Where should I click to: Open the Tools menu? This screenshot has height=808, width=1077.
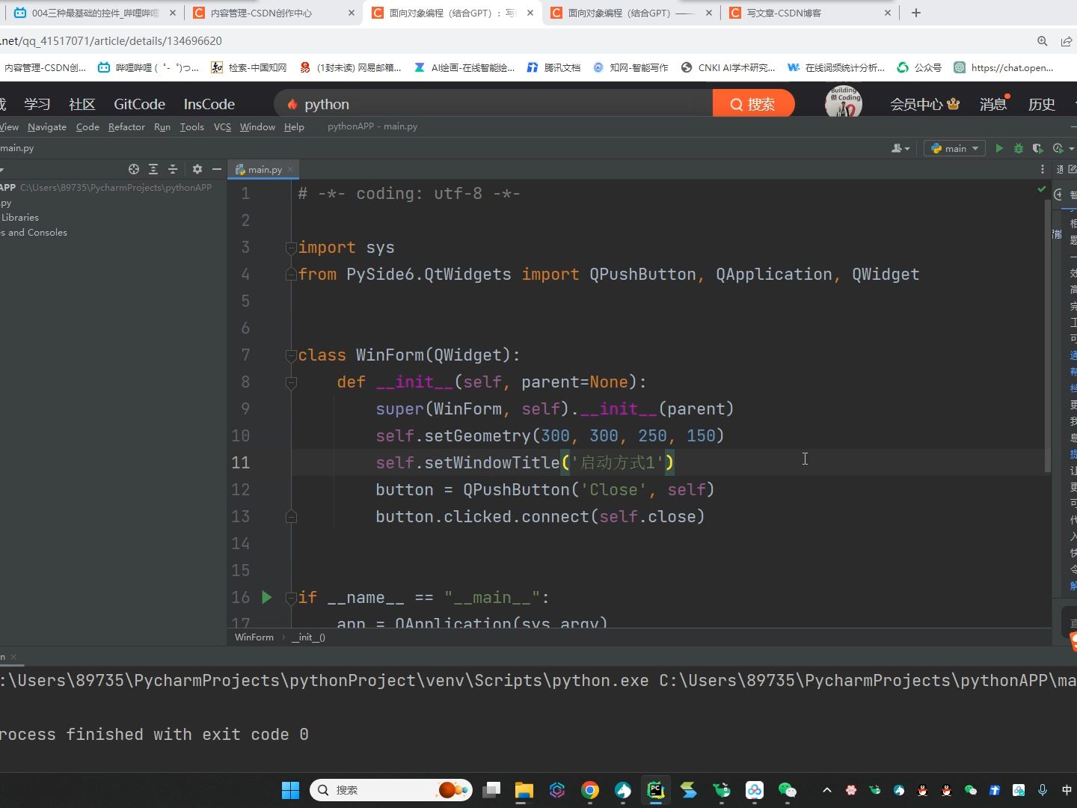click(x=191, y=127)
